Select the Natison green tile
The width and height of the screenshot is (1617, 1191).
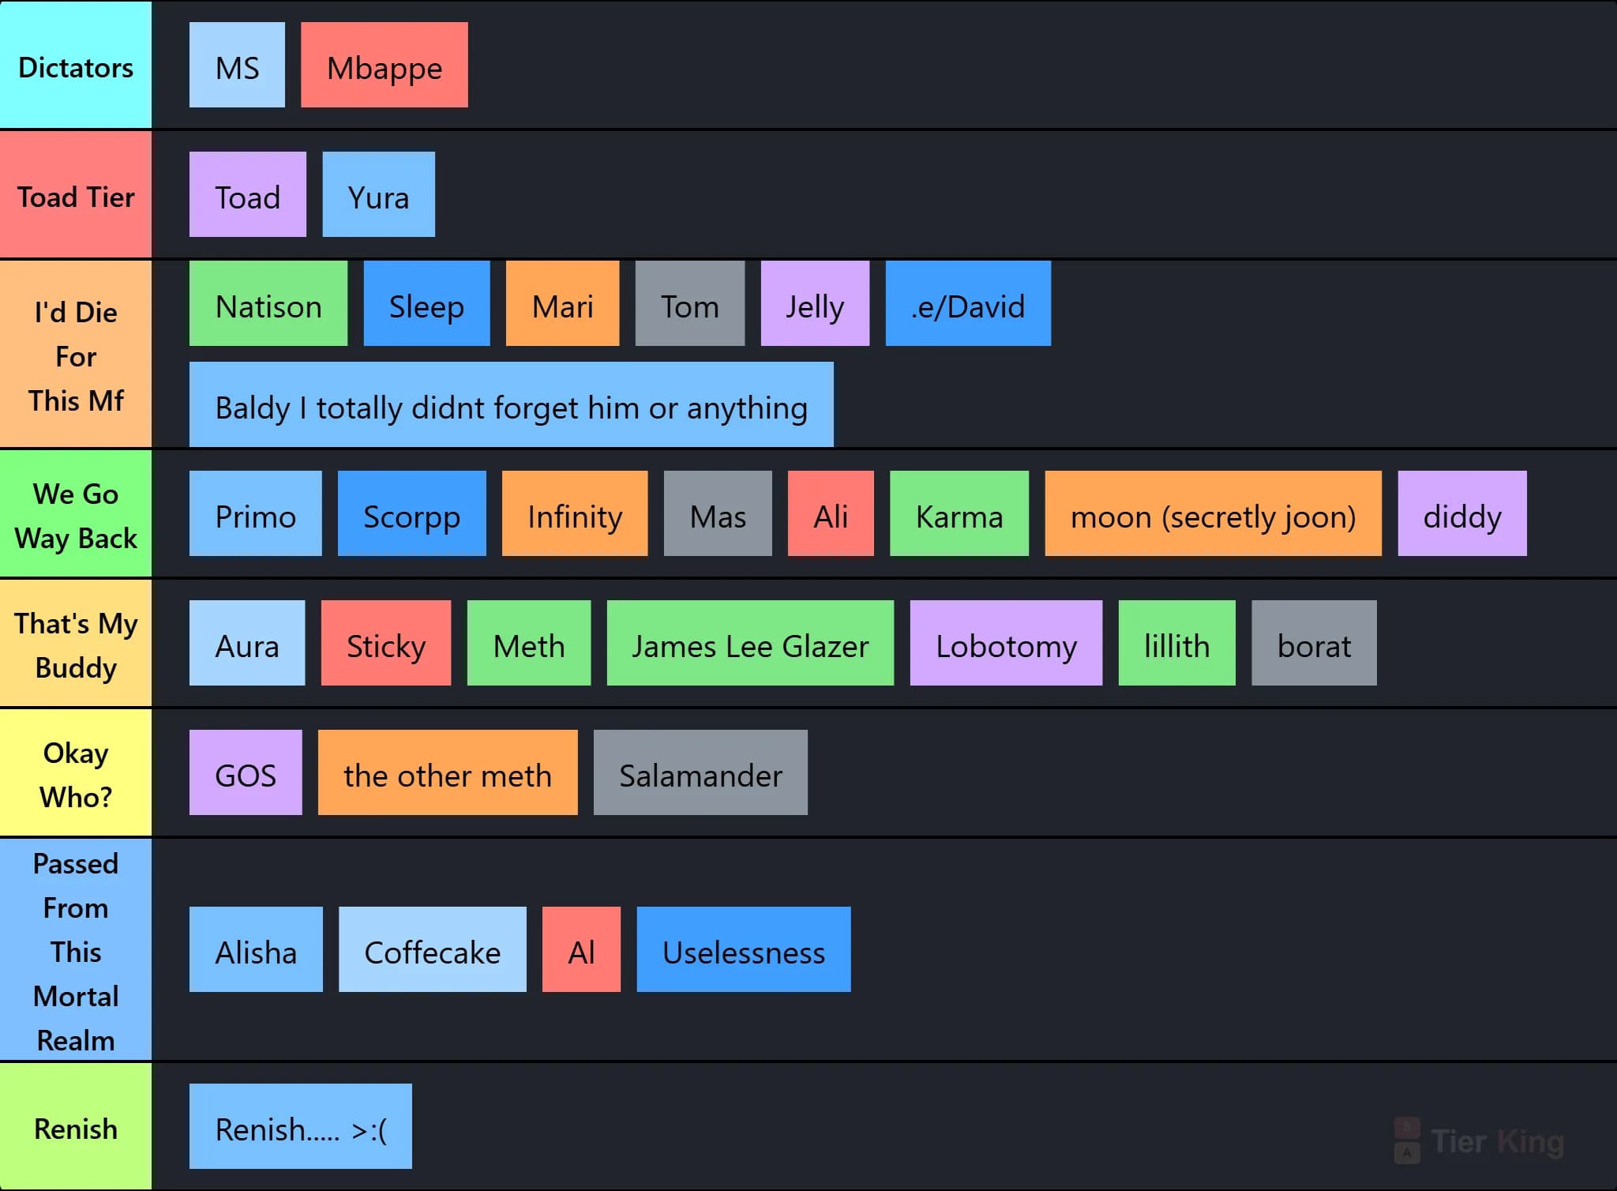pos(268,303)
